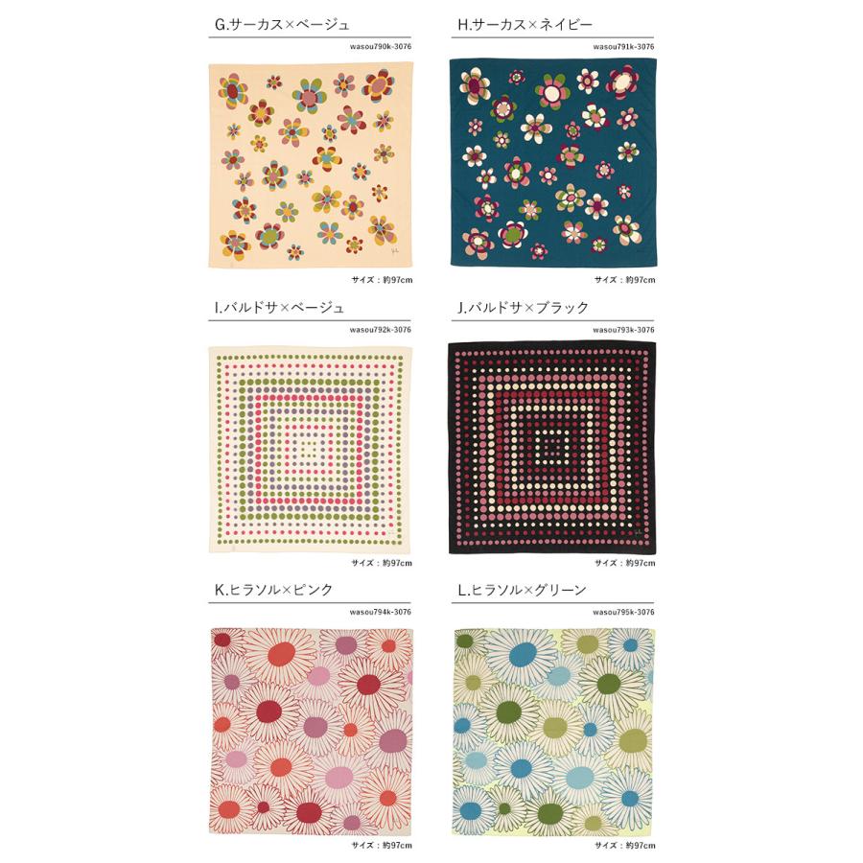Select product code wasou792k-3076

381,330
